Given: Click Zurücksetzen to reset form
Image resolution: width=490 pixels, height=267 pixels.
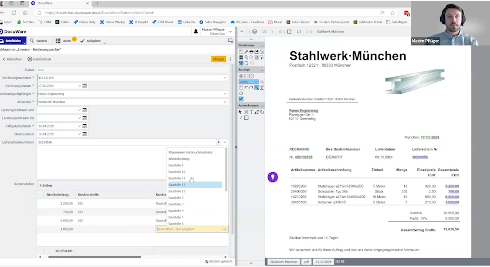Looking at the screenshot, I should [39, 59].
